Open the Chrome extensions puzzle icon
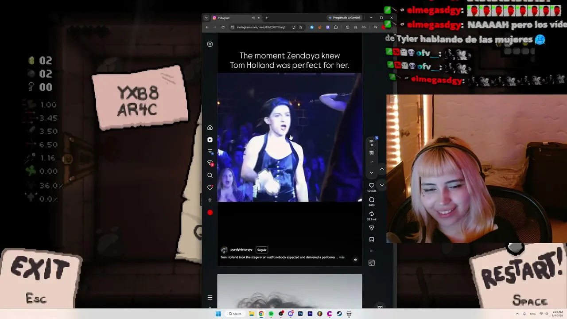 (336, 27)
